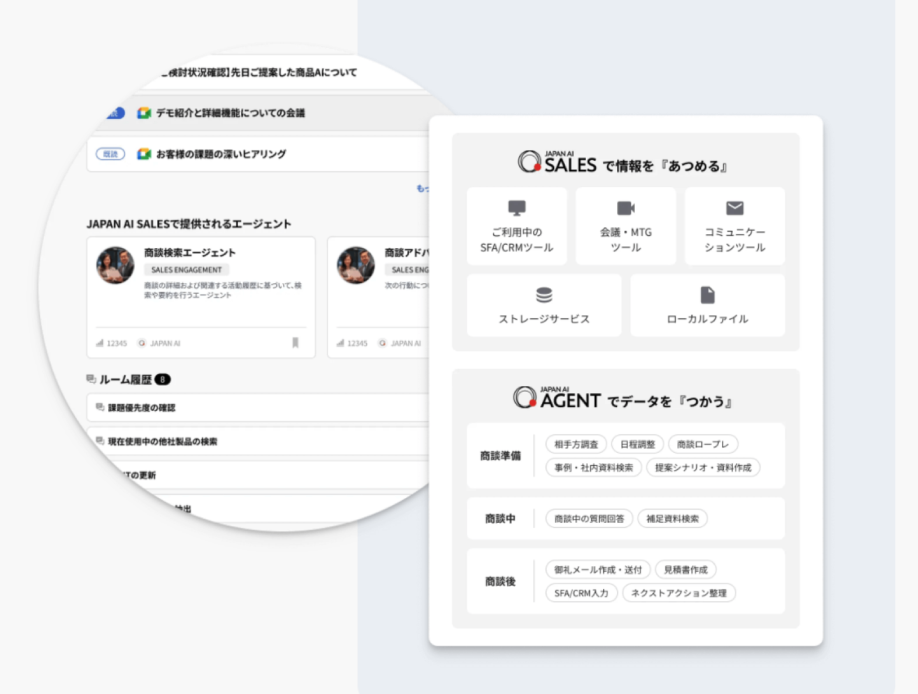Open the 会議・MTGツール card
Image resolution: width=918 pixels, height=694 pixels.
(626, 226)
